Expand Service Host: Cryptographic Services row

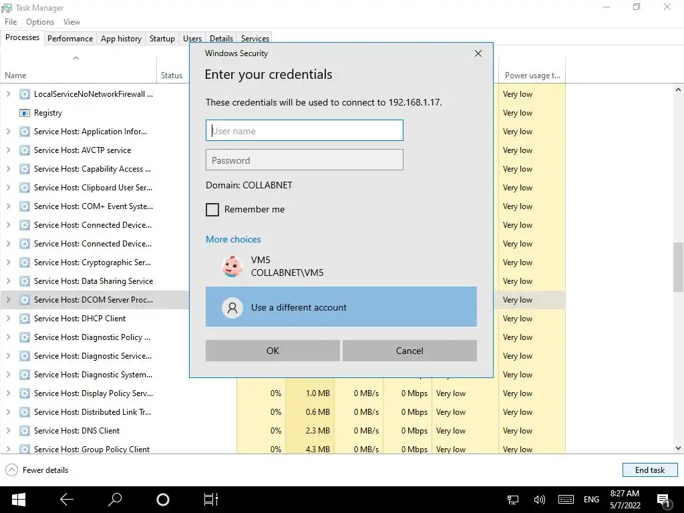8,262
